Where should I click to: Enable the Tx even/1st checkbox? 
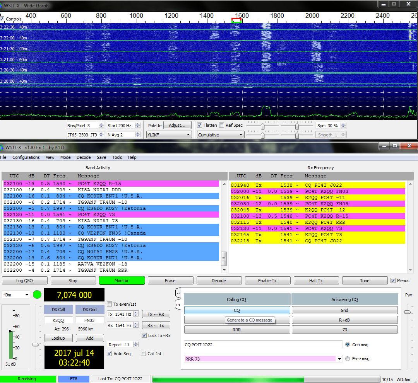pos(110,304)
